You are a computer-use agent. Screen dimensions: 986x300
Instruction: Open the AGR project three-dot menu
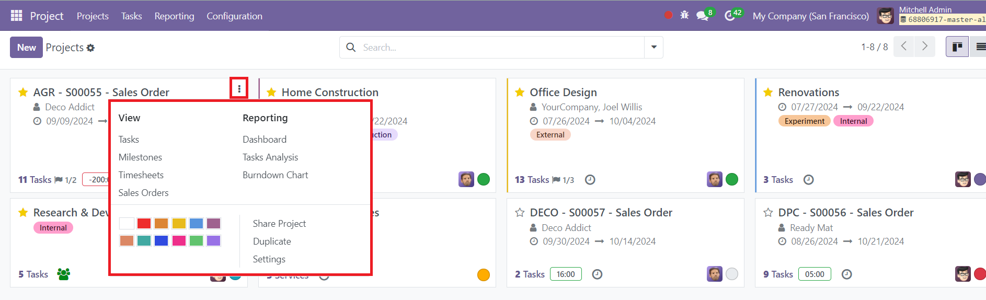click(239, 88)
